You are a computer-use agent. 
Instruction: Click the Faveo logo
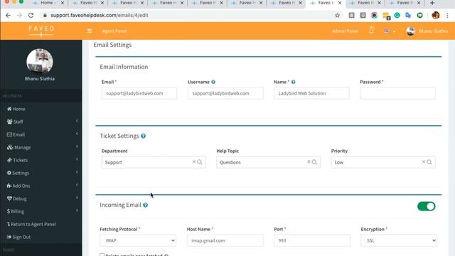[41, 31]
